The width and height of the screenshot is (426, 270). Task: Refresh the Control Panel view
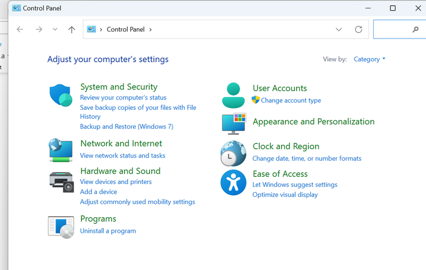(x=358, y=29)
